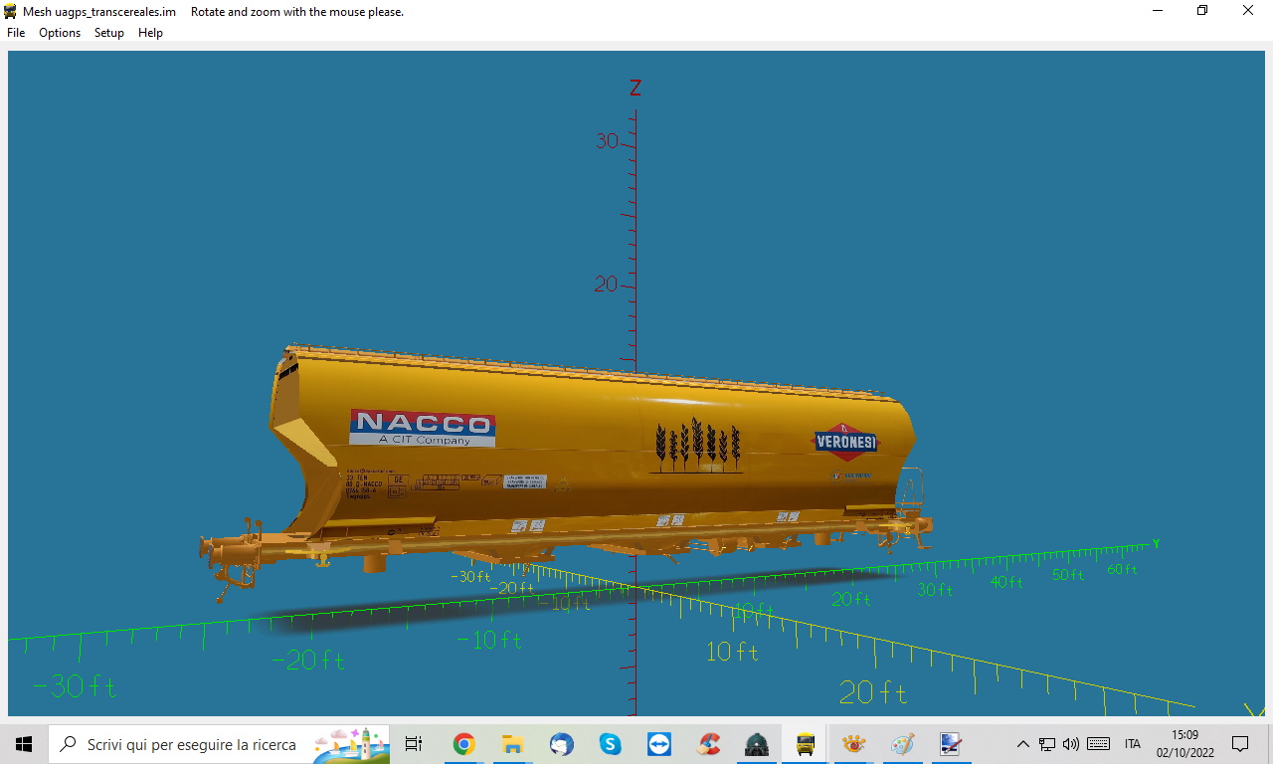Minimize the Mesh viewer window
This screenshot has width=1273, height=764.
1158,11
